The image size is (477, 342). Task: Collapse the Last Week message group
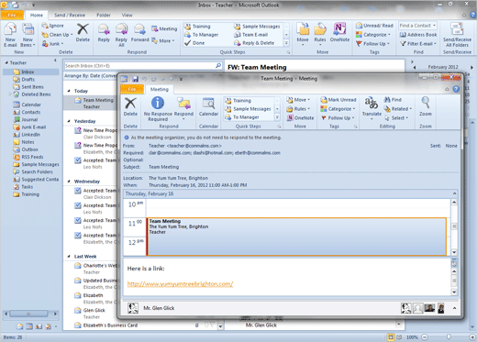69,257
